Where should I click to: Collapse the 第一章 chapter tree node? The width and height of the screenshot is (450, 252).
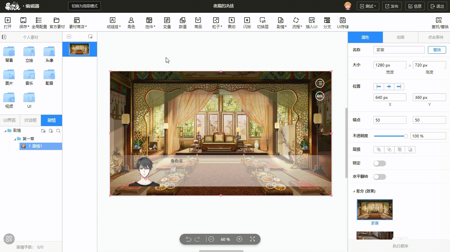[x=15, y=139]
